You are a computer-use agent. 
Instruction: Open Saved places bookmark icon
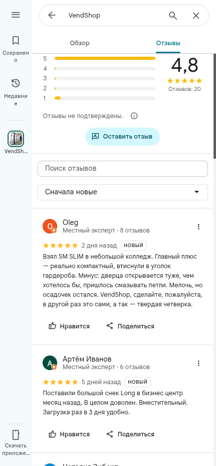pos(16,40)
